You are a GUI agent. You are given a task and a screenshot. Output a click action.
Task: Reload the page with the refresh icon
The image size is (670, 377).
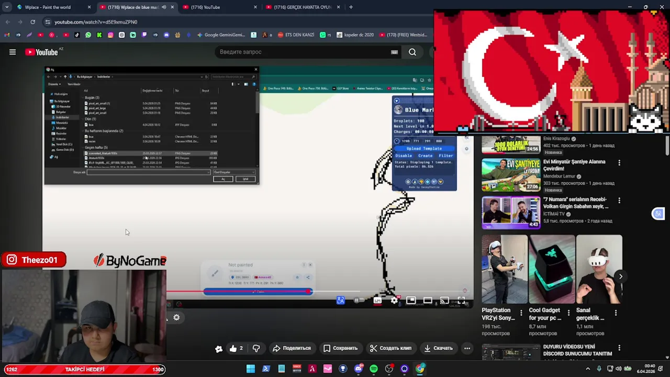[x=32, y=22]
